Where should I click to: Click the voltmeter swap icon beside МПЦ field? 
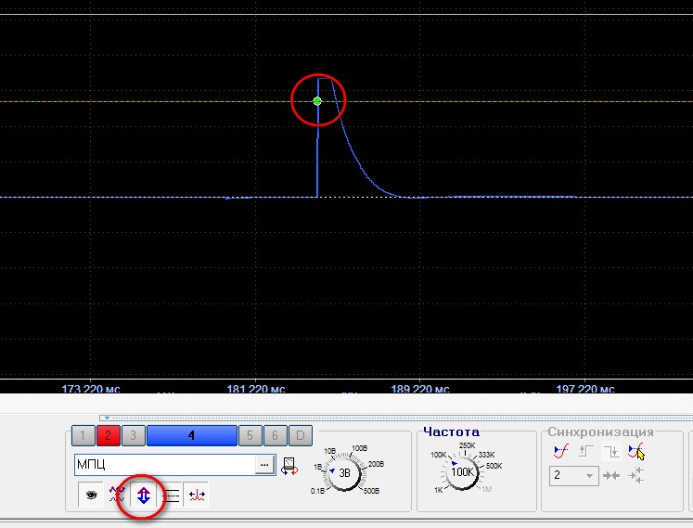pos(289,466)
